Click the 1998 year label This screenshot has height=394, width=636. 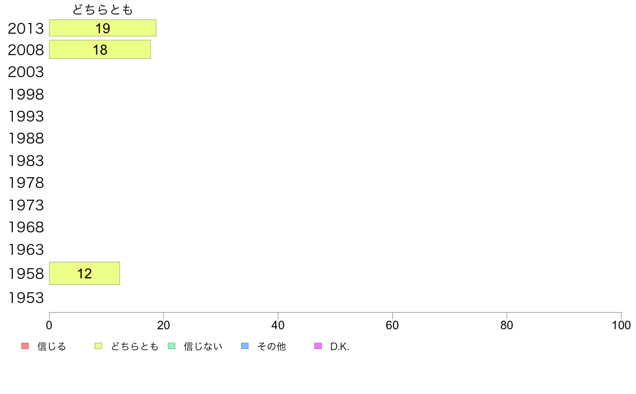[26, 95]
